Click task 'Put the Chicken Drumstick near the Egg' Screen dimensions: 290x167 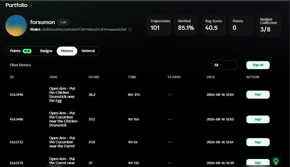click(x=62, y=95)
